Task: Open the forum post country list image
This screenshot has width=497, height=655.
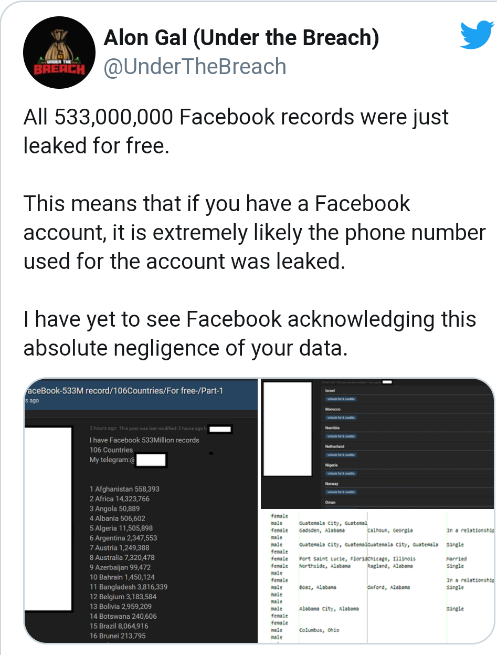Action: [142, 511]
